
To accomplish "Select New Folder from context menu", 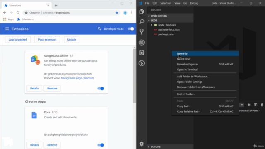I will tap(205, 59).
